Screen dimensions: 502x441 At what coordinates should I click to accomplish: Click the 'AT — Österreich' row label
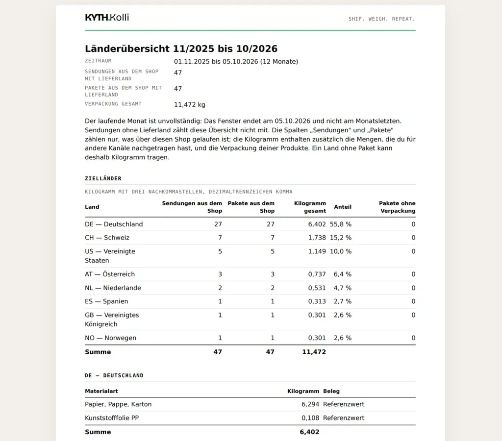pyautogui.click(x=110, y=274)
